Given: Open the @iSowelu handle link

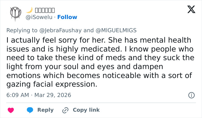Looking at the screenshot, I should [x=40, y=17].
